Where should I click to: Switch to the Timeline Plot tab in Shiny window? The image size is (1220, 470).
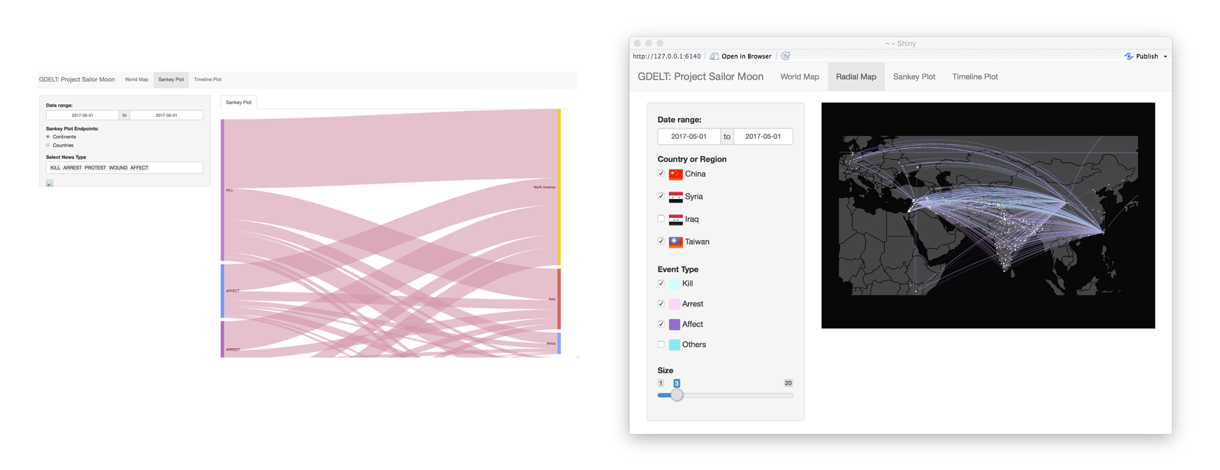(x=975, y=77)
